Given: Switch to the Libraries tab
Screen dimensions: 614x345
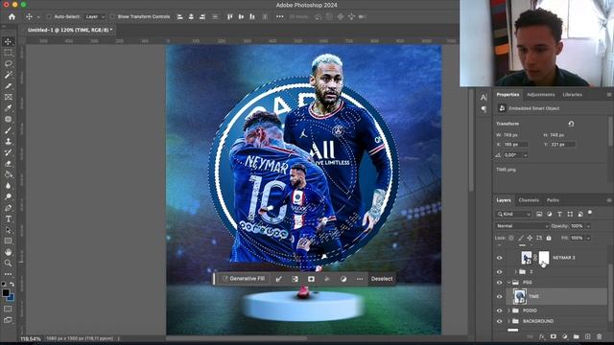Looking at the screenshot, I should tap(572, 95).
